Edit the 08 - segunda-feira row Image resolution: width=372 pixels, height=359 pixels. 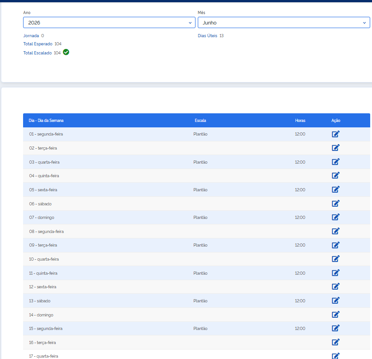point(335,231)
